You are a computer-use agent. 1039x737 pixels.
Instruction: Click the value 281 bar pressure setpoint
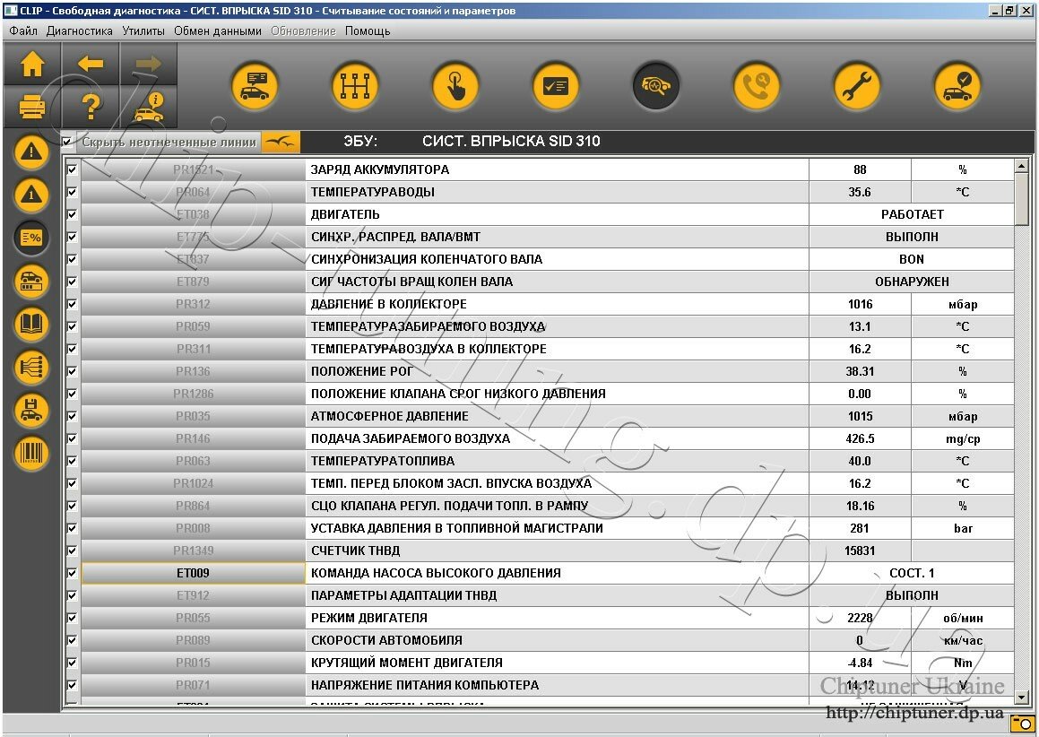point(860,528)
